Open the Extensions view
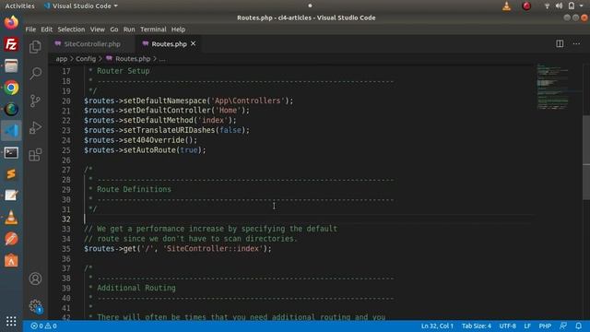 click(35, 155)
